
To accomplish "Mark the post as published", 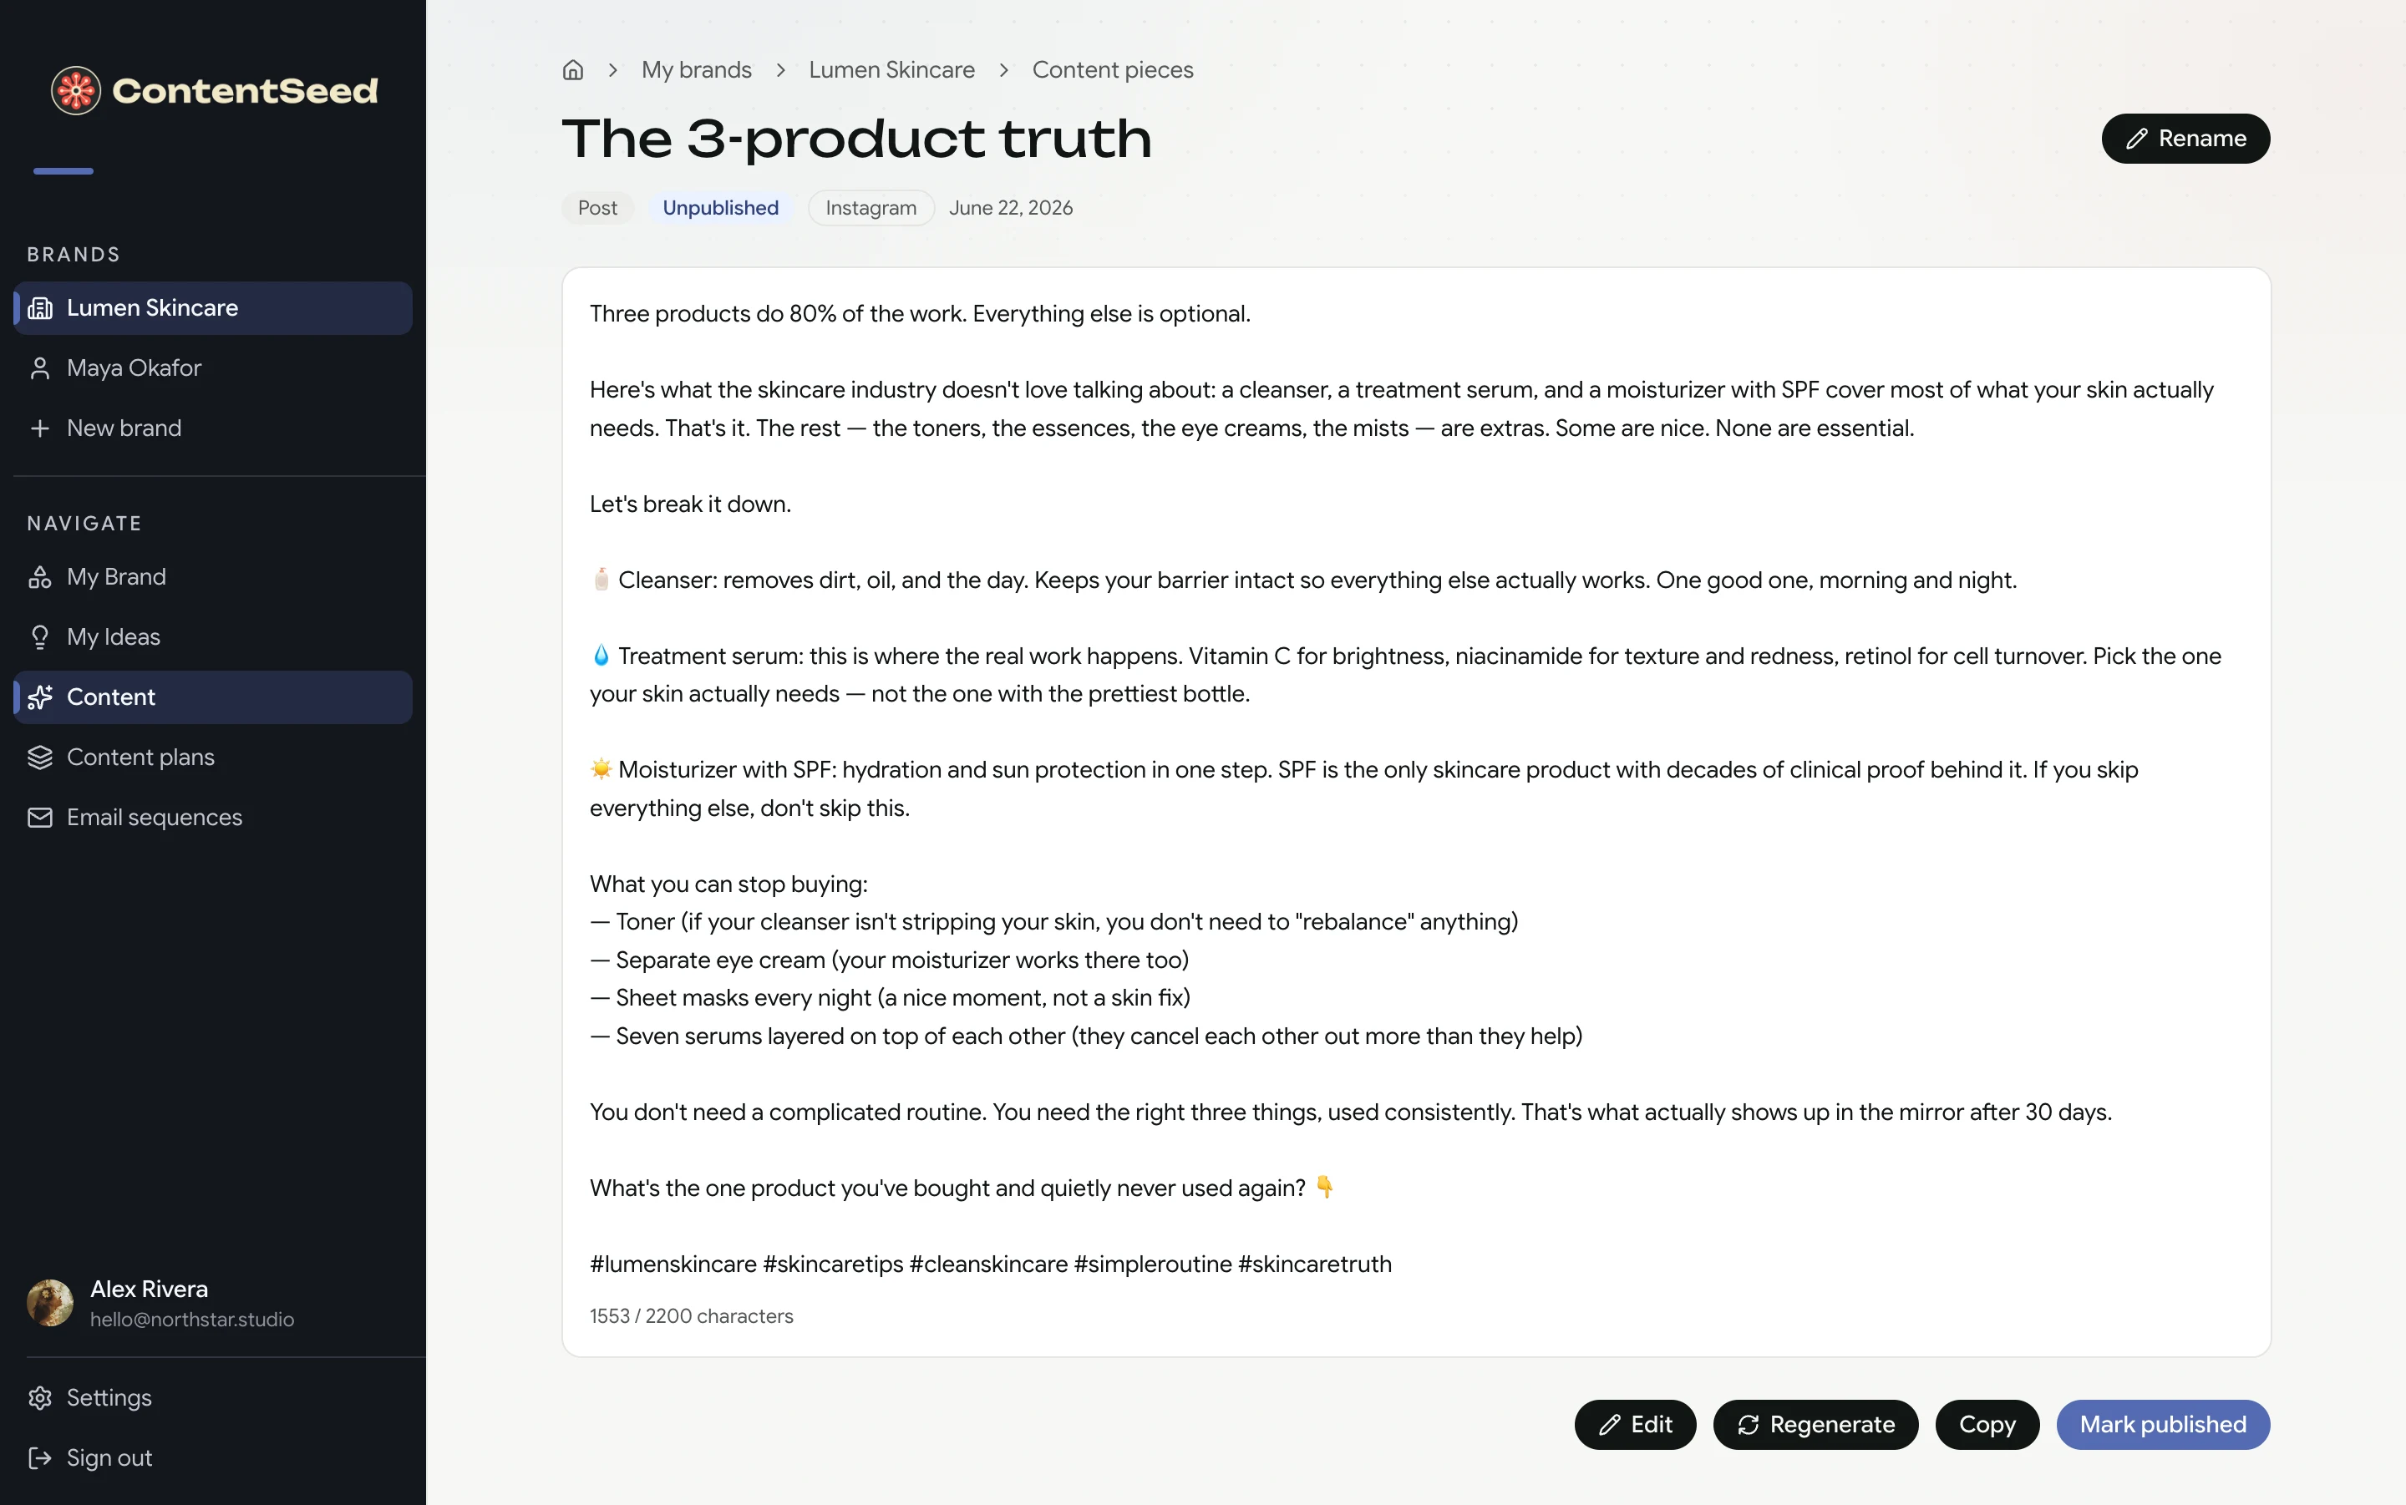I will click(2162, 1424).
